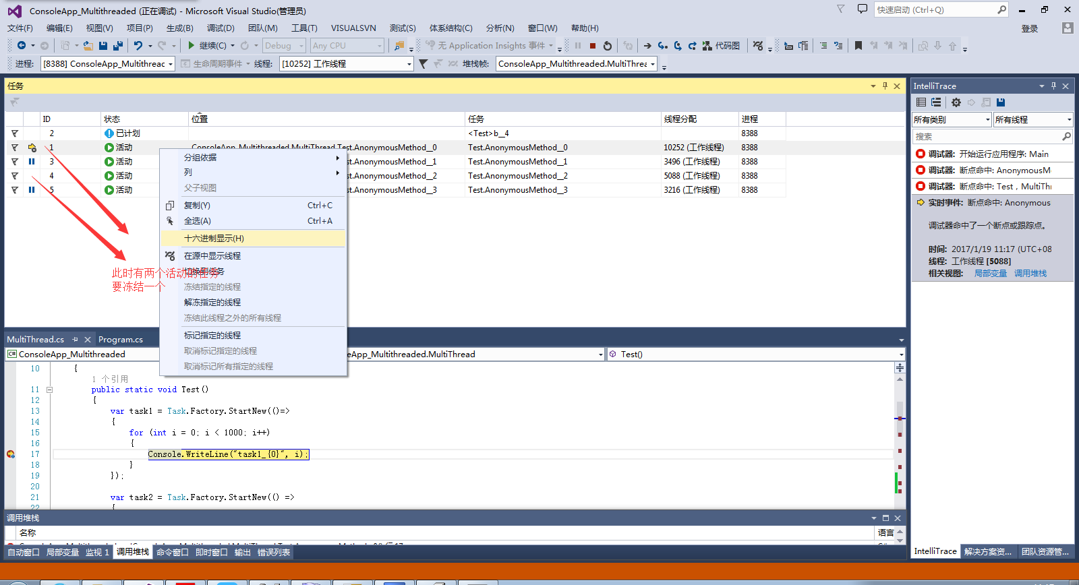Collapse the Test() method outline on line 11
Image resolution: width=1079 pixels, height=585 pixels.
click(49, 390)
